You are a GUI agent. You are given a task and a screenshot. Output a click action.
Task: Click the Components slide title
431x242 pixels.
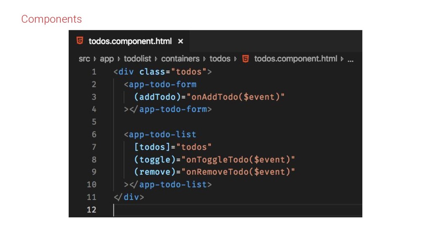[x=51, y=19]
